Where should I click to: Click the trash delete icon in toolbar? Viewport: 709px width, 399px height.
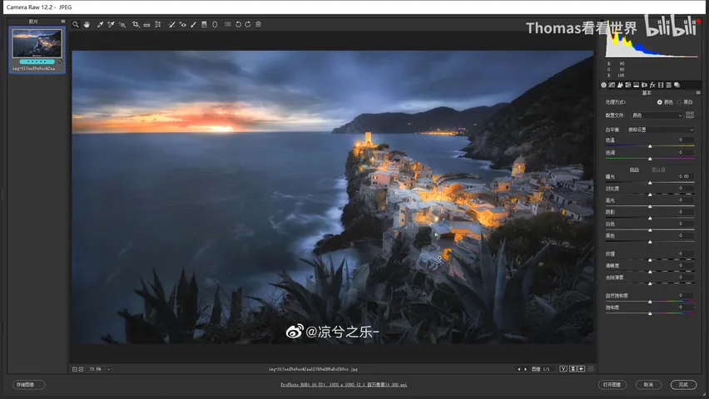(258, 24)
